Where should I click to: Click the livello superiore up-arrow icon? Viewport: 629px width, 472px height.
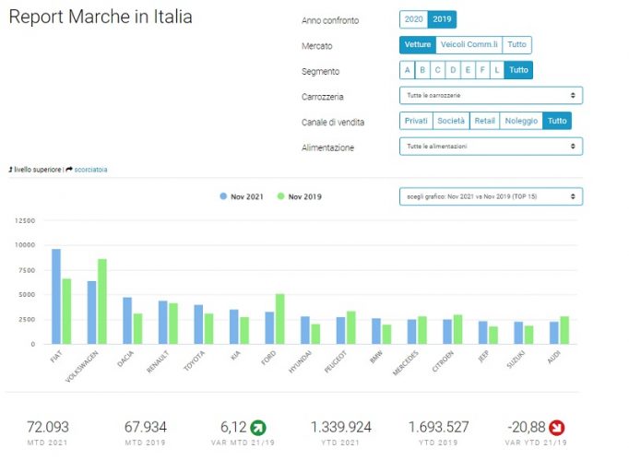tap(10, 170)
